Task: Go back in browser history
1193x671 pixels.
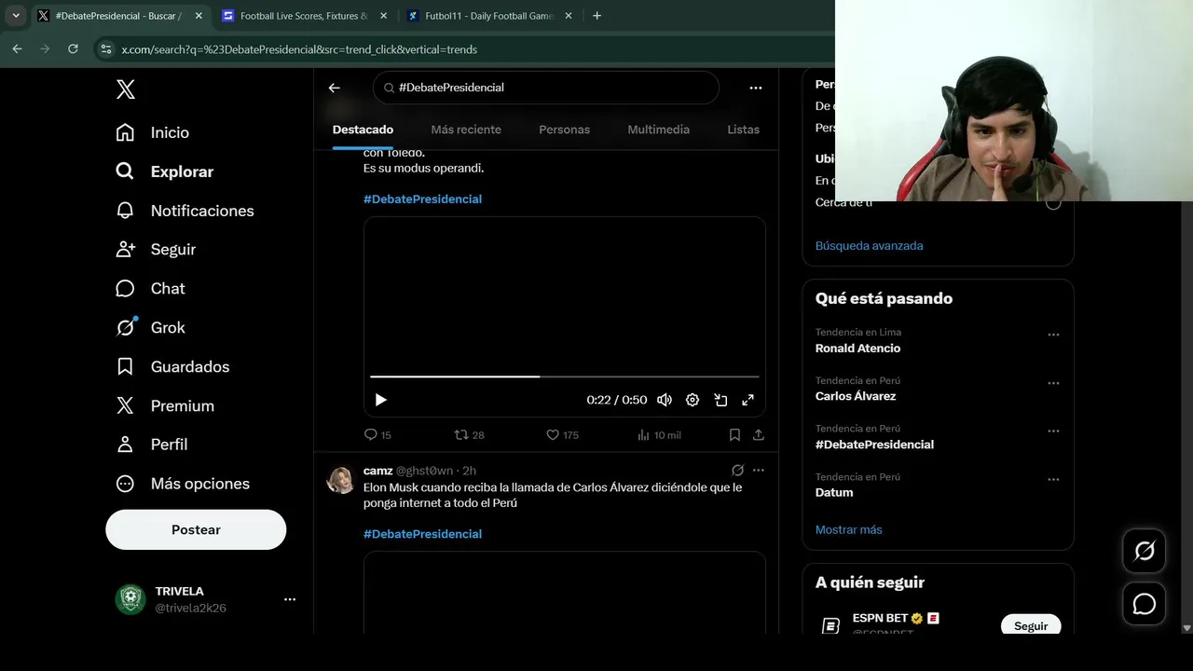Action: (x=17, y=49)
